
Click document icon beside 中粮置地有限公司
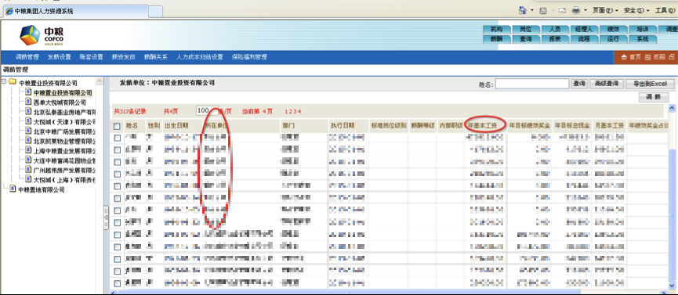[13, 189]
